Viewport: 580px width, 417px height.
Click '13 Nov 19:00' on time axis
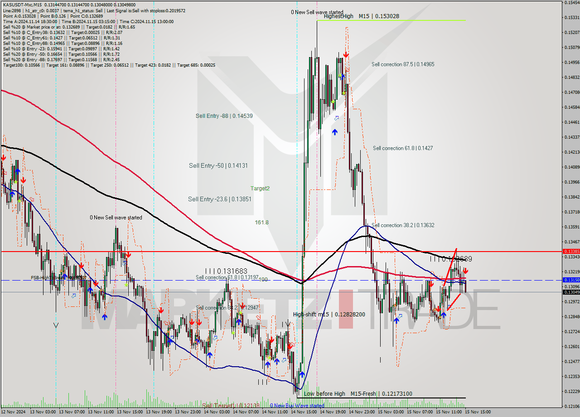[159, 412]
